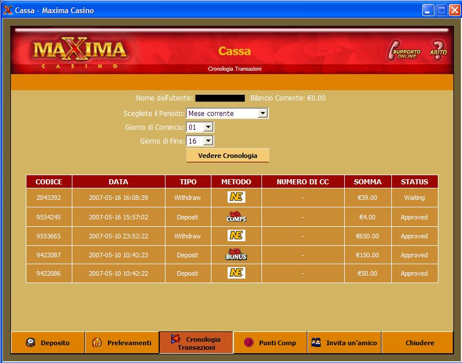Image resolution: width=462 pixels, height=363 pixels.
Task: Open Scegliete il Periodo dropdown
Action: click(x=227, y=113)
